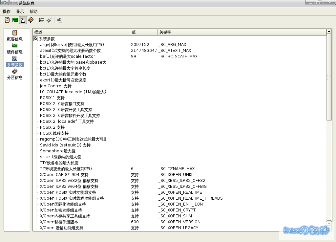Image resolution: width=336 pixels, height=242 pixels.
Task: Click the 关键字 column header
Action: (241, 32)
